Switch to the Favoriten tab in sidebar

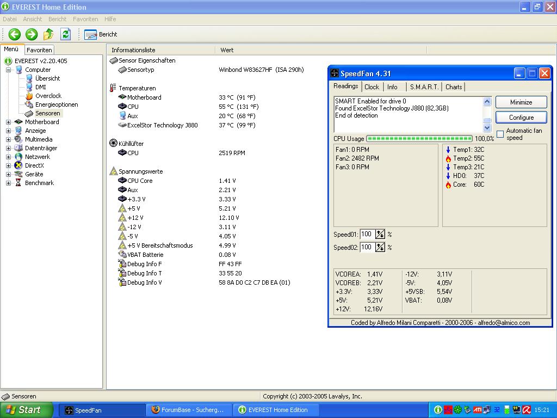(x=39, y=50)
